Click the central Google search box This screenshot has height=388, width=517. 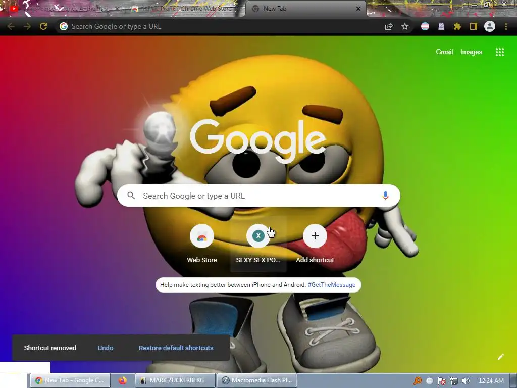[258, 196]
